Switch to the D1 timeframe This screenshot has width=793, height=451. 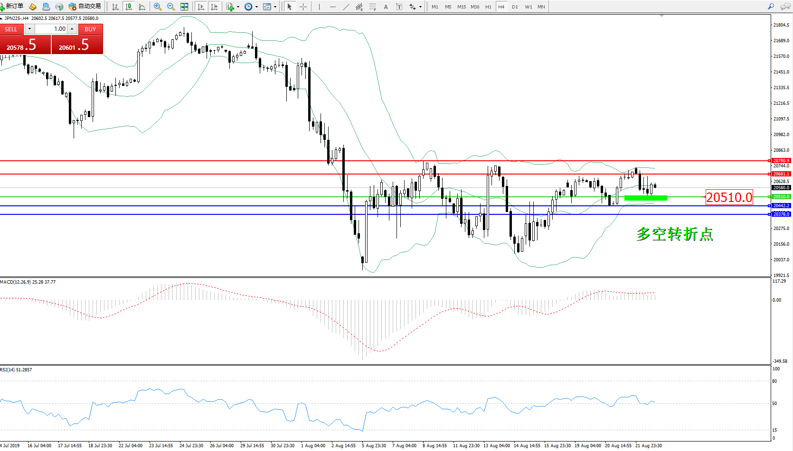[x=515, y=7]
